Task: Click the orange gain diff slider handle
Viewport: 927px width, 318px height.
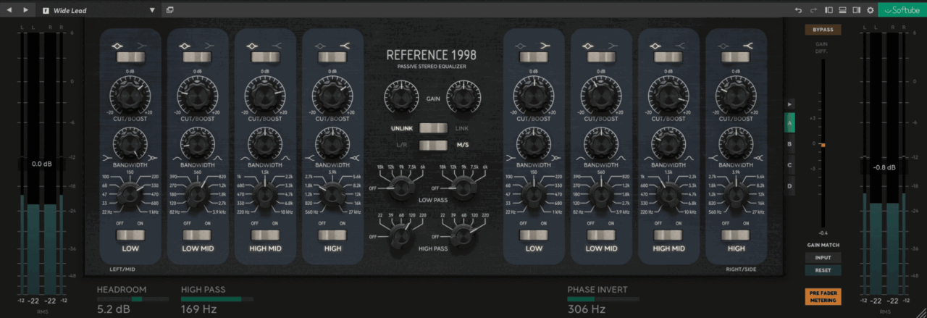Action: (x=823, y=146)
